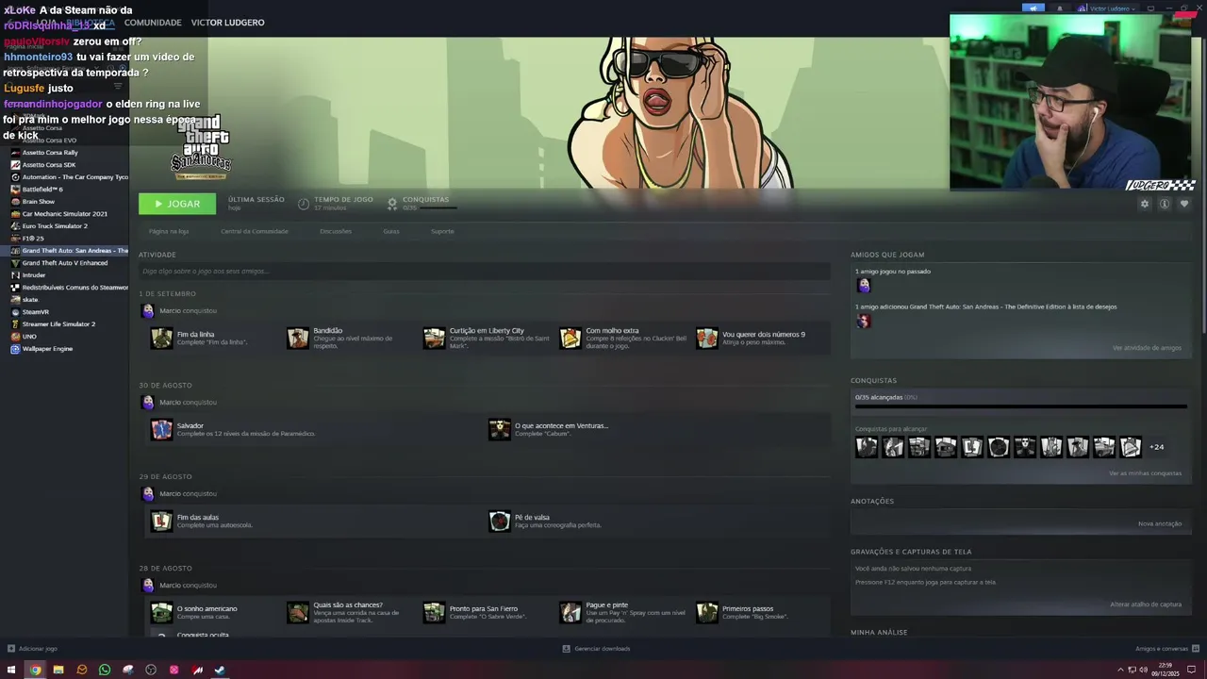Click Alterar atalho de captura link

1146,604
